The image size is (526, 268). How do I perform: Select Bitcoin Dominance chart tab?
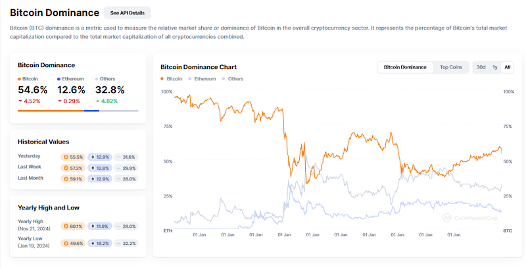404,67
